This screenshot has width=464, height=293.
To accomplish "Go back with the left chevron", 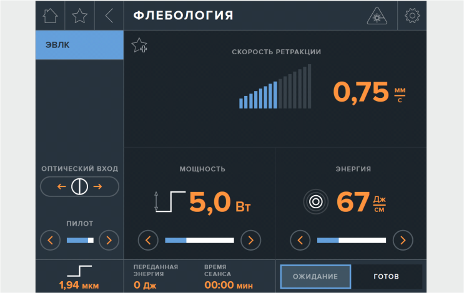I will (109, 16).
